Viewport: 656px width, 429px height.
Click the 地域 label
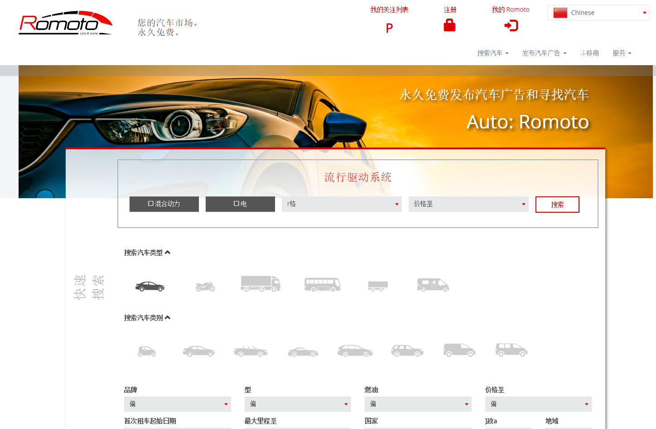pos(552,421)
